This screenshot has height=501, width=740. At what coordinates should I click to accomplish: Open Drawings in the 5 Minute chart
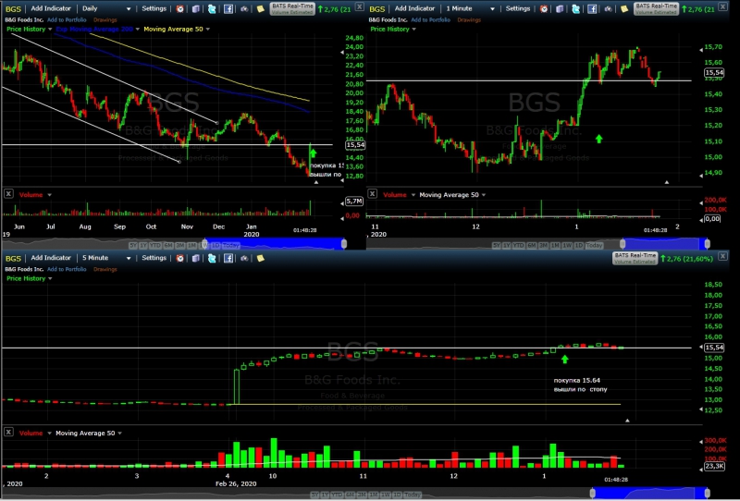tap(105, 269)
